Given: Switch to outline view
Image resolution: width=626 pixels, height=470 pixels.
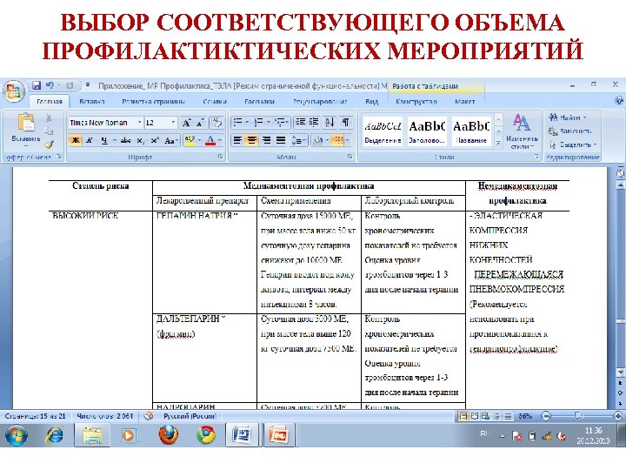Looking at the screenshot, I should [x=496, y=416].
